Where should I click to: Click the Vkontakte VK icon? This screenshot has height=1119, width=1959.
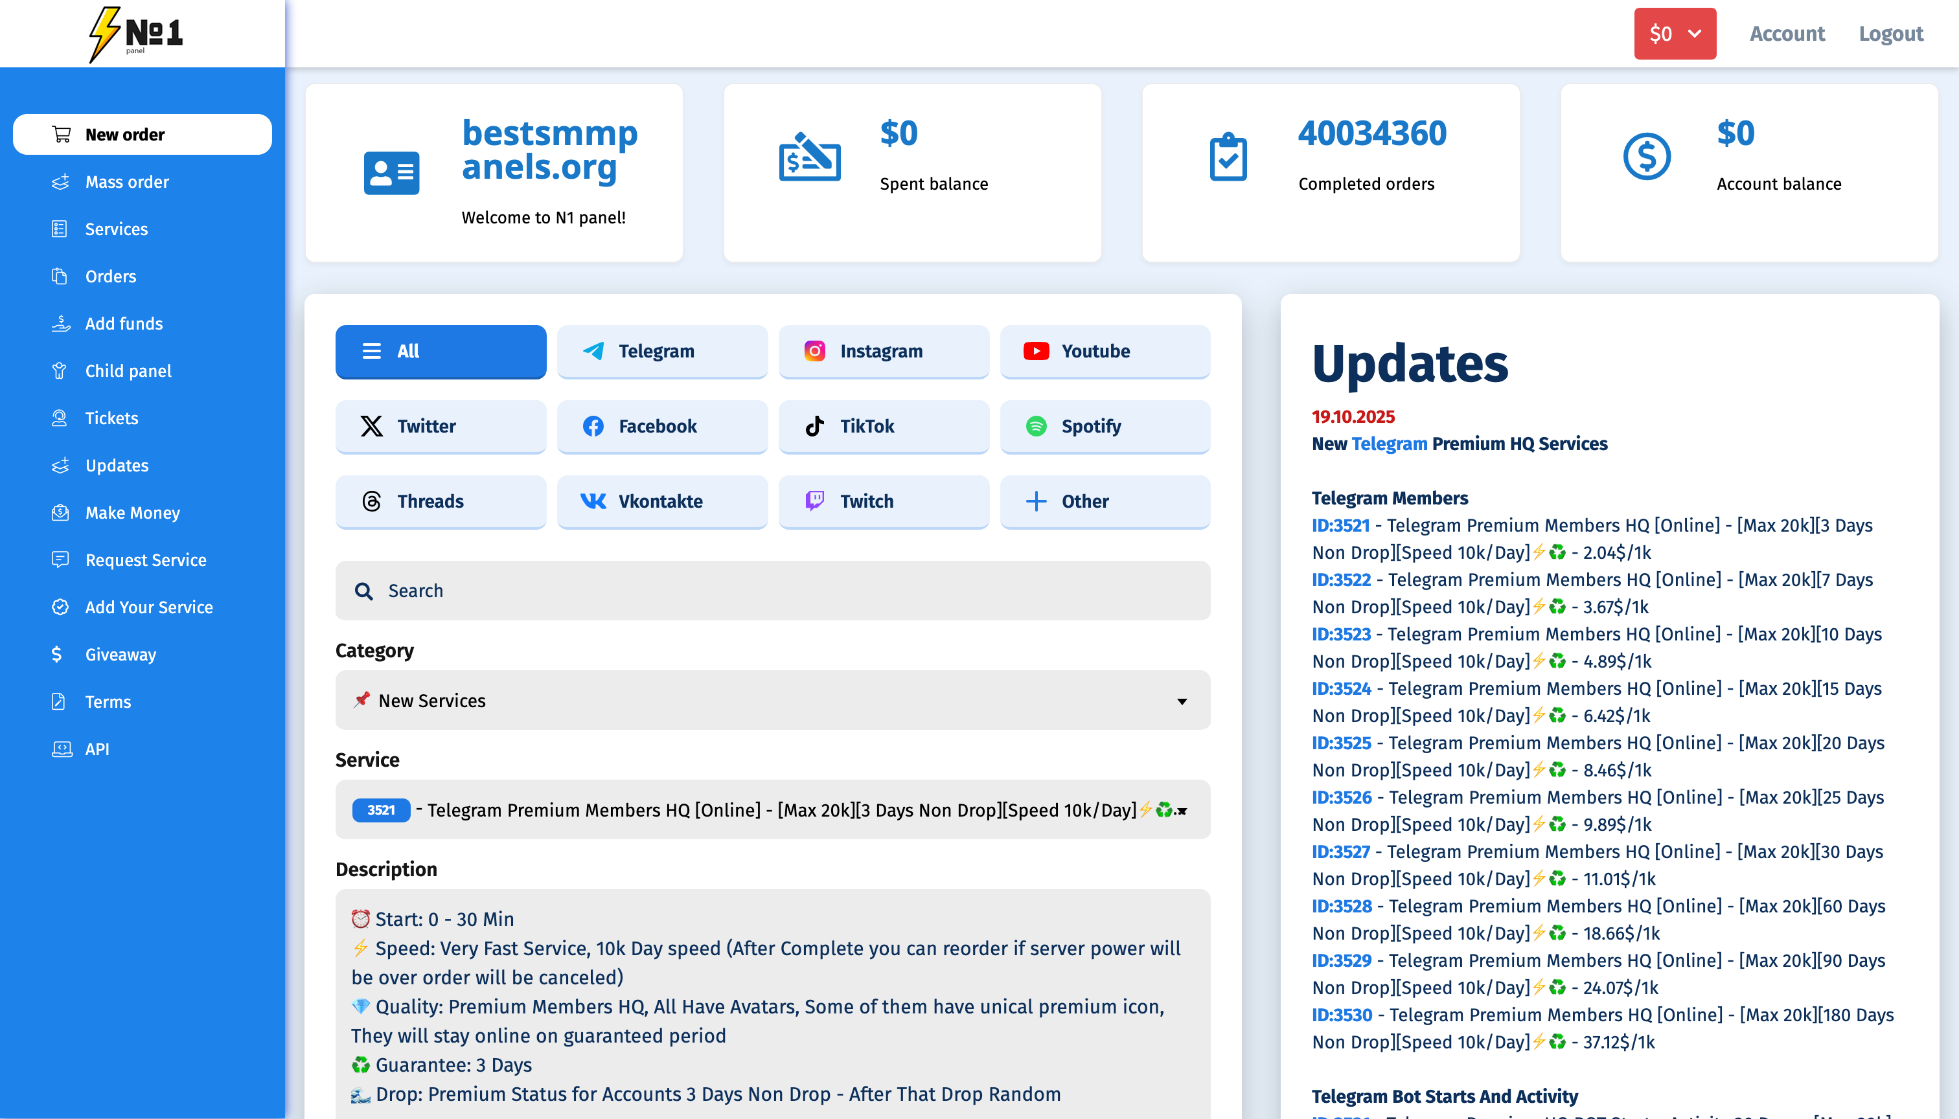pos(593,501)
